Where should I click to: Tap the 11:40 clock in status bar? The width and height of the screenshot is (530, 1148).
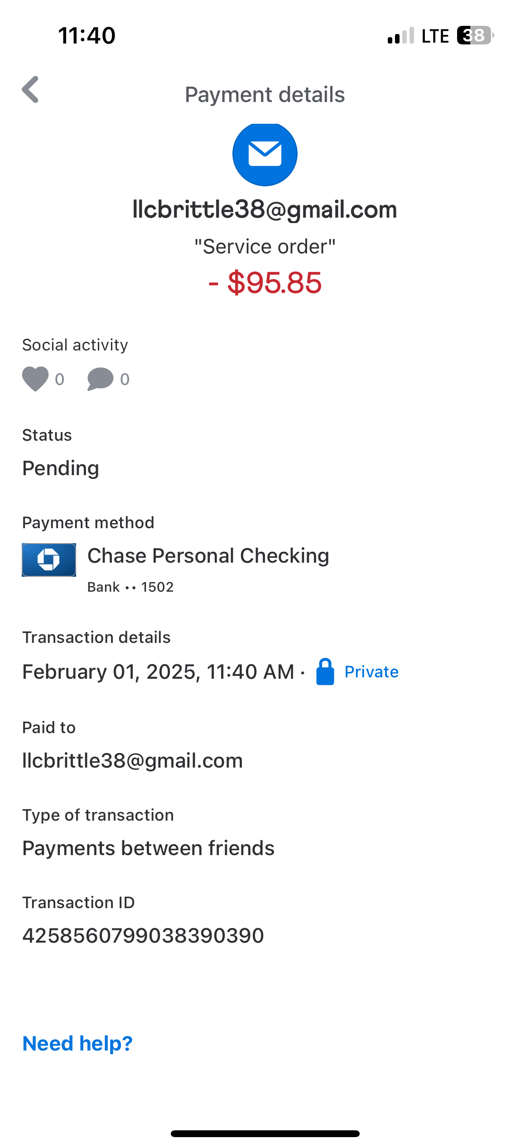(x=87, y=35)
